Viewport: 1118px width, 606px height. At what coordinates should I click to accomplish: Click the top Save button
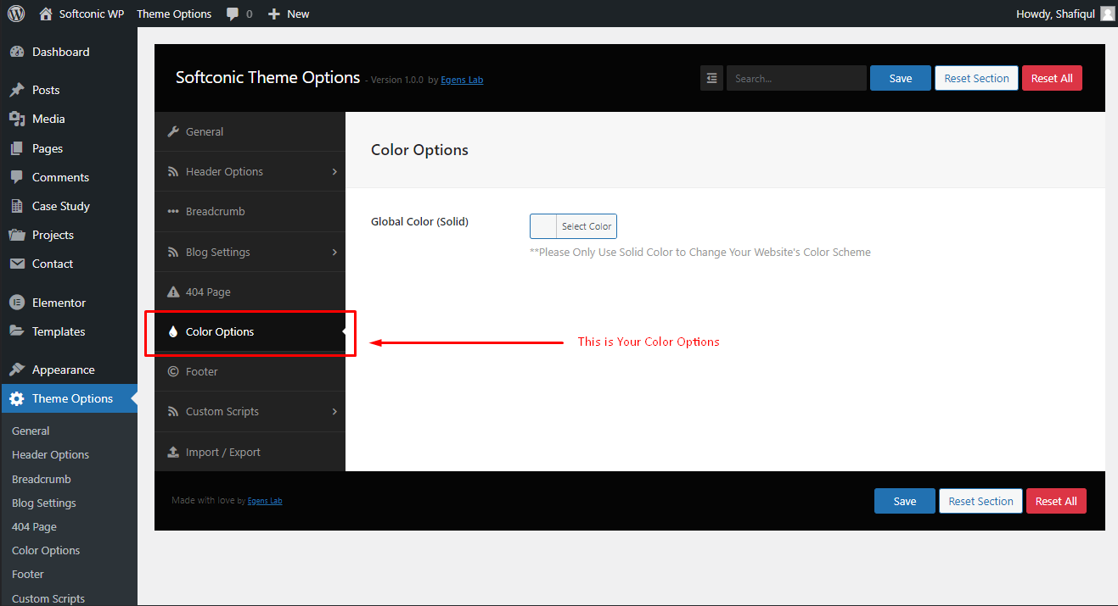coord(901,78)
